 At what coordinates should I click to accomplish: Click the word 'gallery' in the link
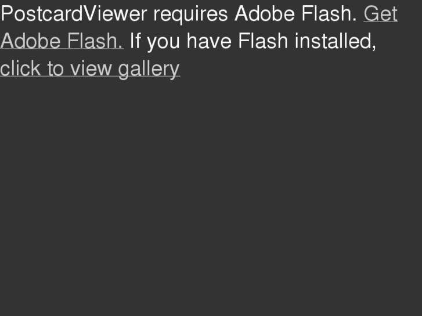point(149,70)
